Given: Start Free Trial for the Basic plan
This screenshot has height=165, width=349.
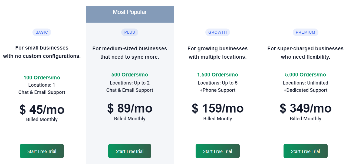Looking at the screenshot, I should pyautogui.click(x=42, y=151).
